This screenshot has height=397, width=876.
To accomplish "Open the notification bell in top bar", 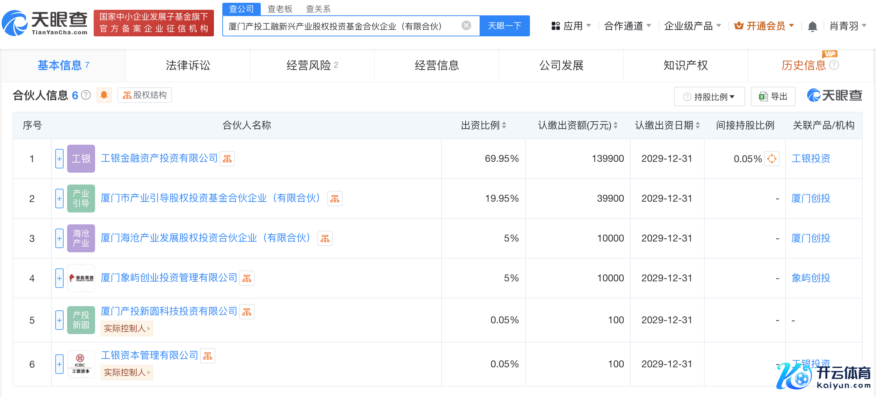I will [812, 26].
